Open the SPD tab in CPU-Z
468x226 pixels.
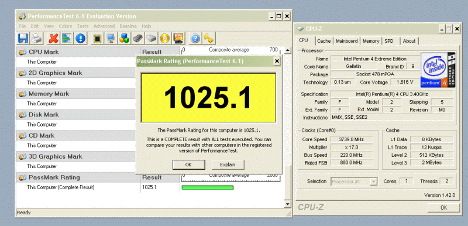pos(389,41)
